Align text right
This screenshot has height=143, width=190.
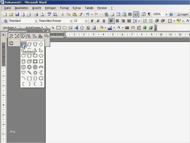pos(123,21)
